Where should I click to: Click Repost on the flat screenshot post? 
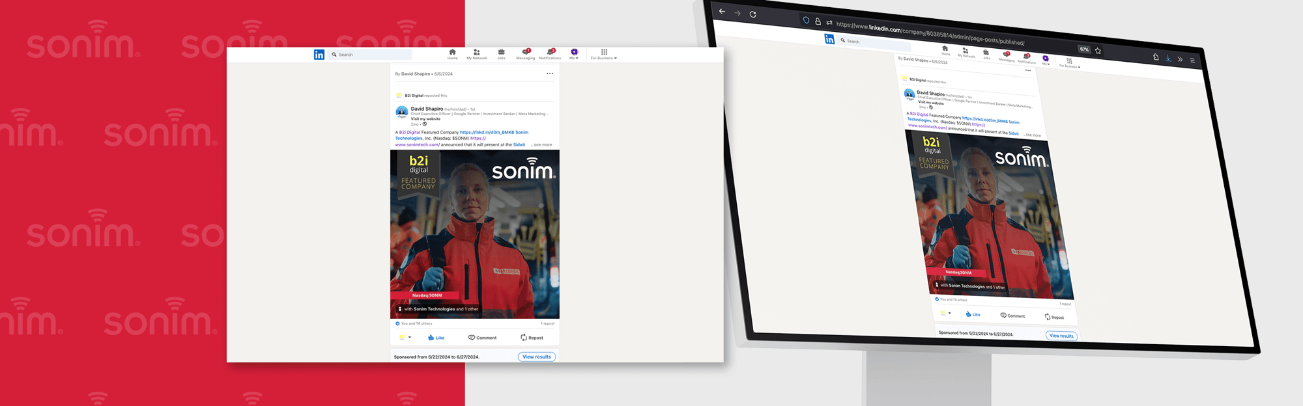[x=532, y=338]
